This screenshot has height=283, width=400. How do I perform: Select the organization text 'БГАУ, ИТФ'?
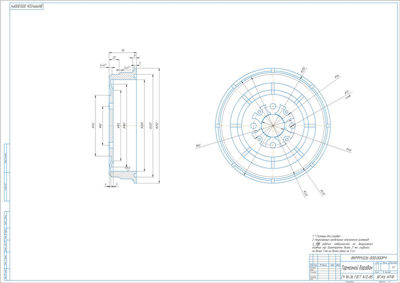(x=385, y=277)
